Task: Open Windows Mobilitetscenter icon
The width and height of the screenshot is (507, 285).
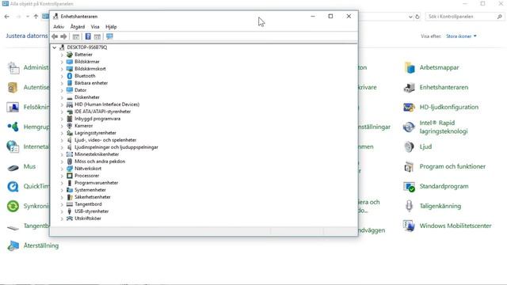Action: click(x=410, y=226)
